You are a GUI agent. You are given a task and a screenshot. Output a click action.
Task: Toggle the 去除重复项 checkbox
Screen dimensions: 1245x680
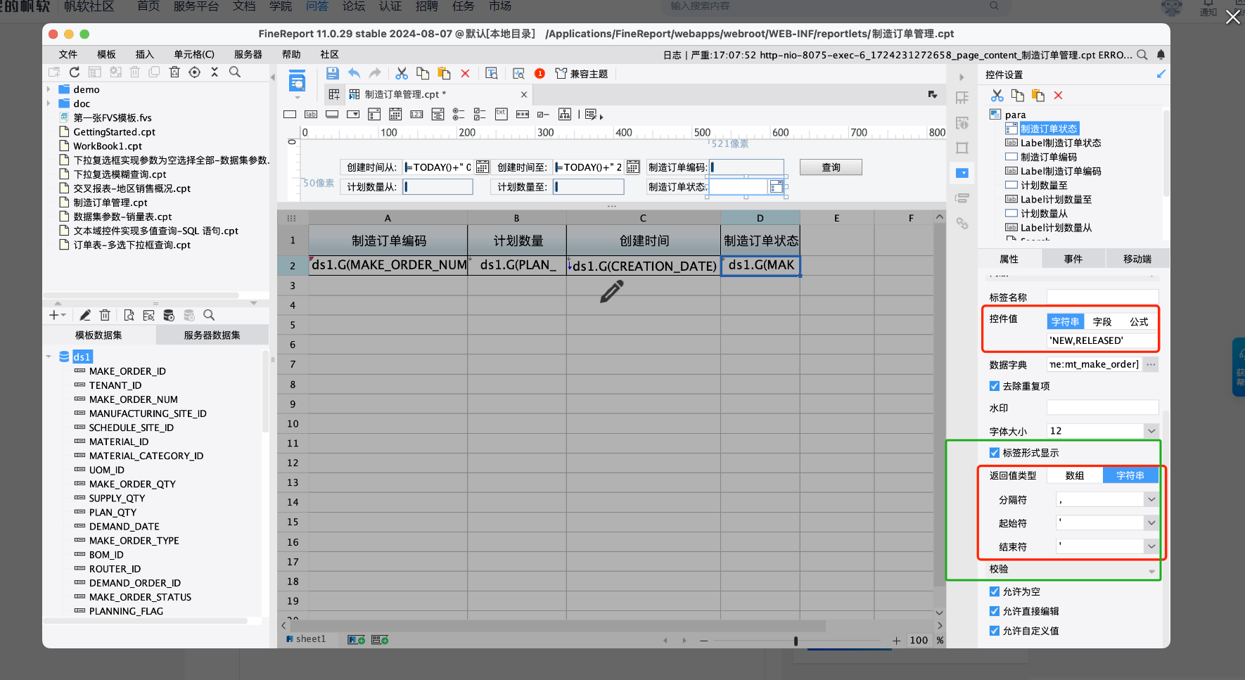click(x=995, y=386)
